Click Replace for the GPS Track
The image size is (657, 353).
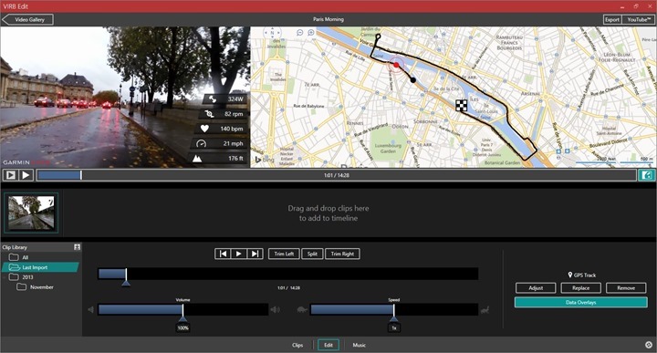pyautogui.click(x=580, y=288)
